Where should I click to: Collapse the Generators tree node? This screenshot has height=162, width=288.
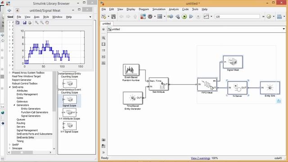[14, 105]
